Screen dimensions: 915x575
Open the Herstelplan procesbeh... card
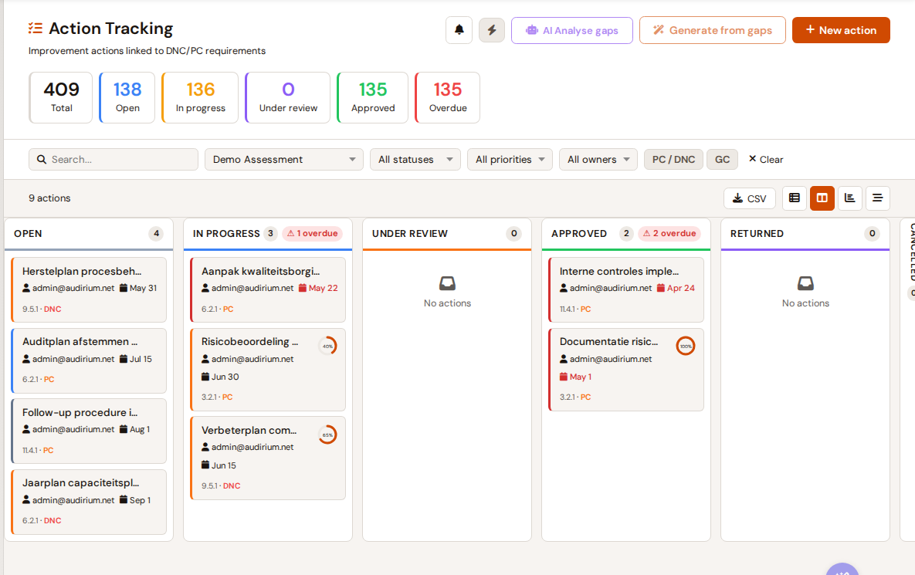(89, 290)
